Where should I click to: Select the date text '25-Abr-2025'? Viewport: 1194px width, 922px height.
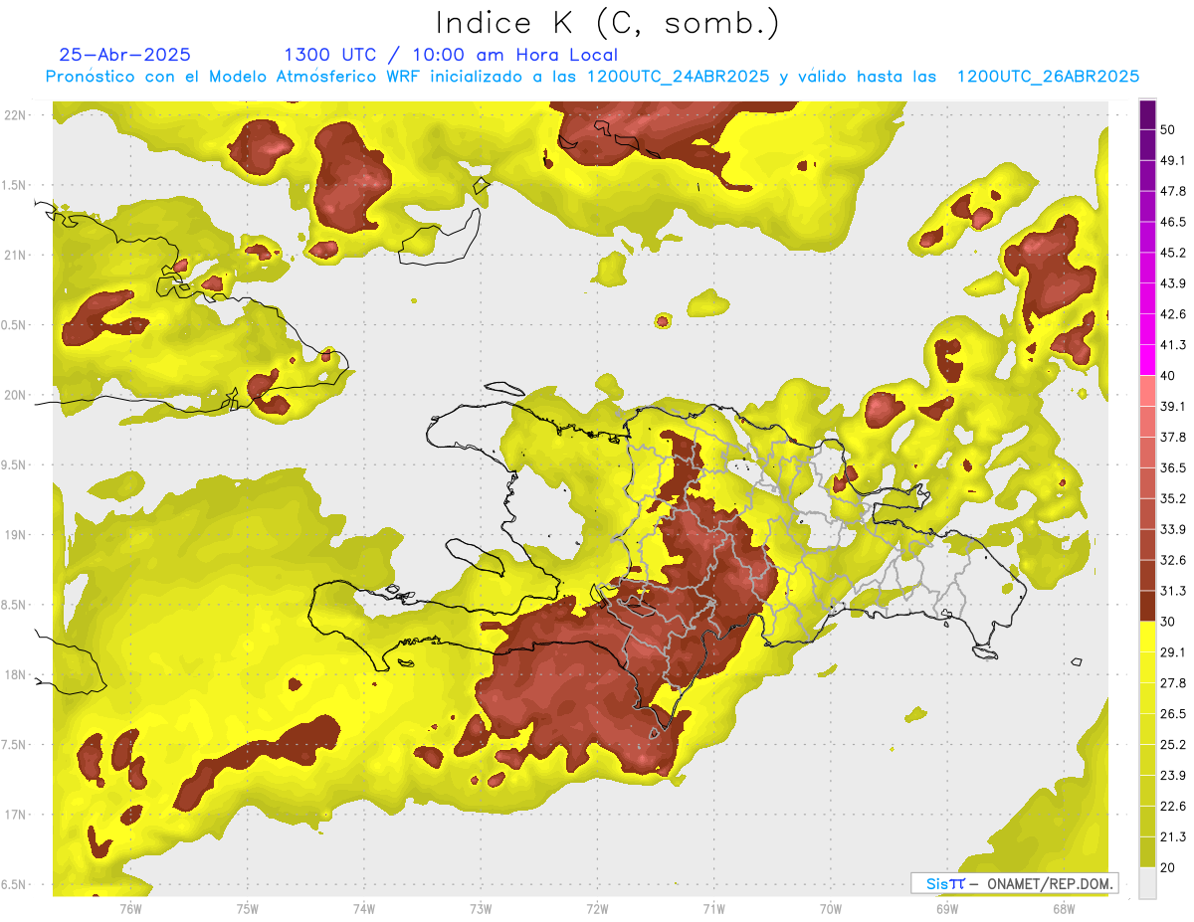(x=125, y=55)
